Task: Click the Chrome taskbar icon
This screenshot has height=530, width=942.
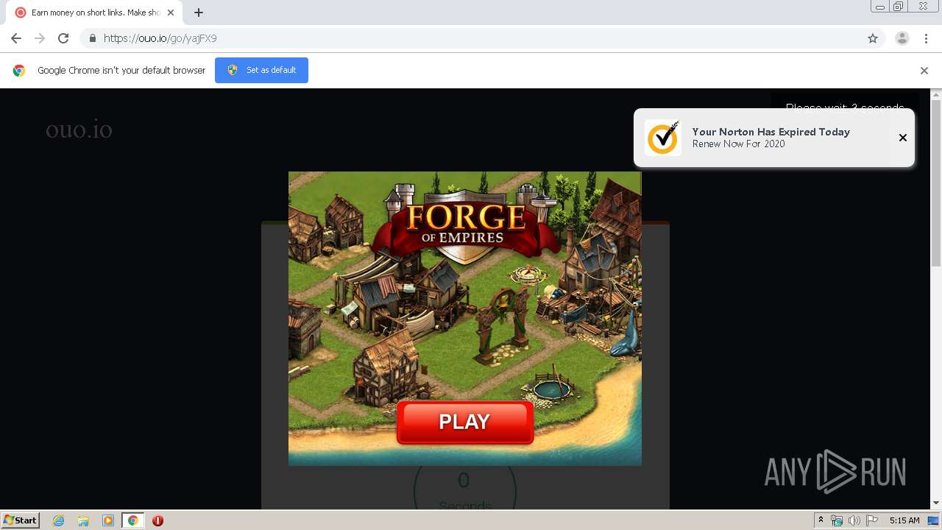Action: point(132,520)
